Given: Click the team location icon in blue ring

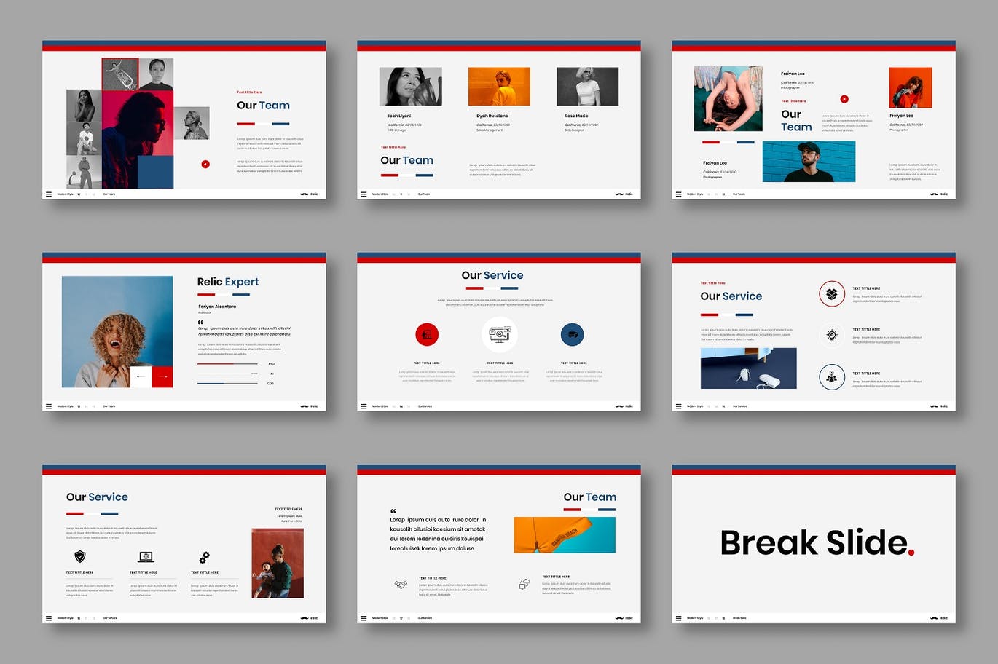Looking at the screenshot, I should coord(831,377).
